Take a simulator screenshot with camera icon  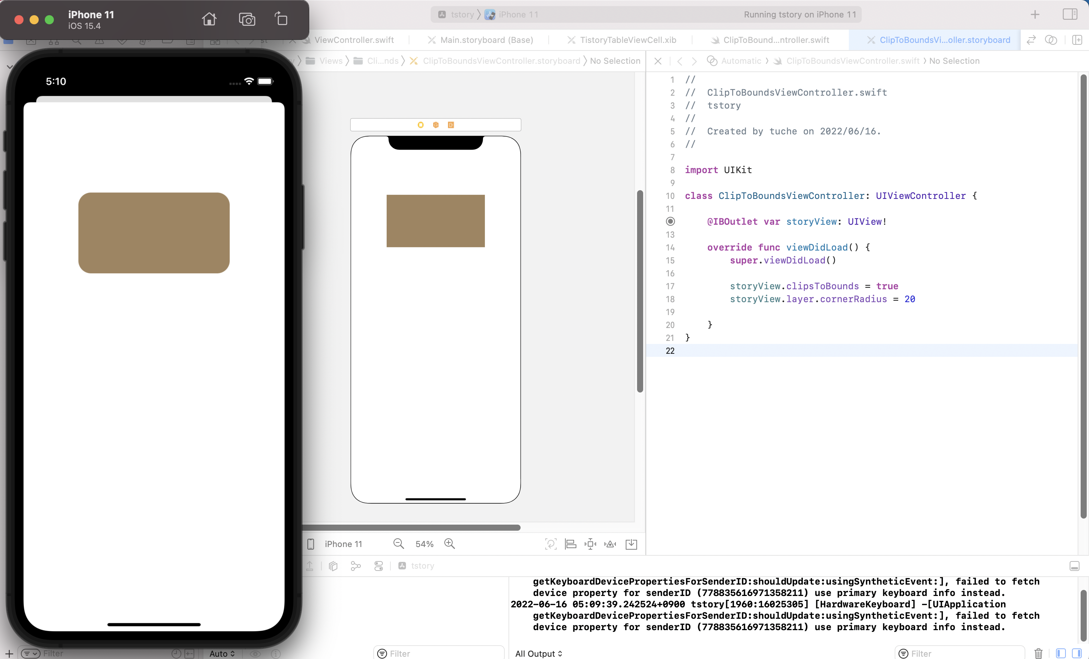click(x=247, y=19)
